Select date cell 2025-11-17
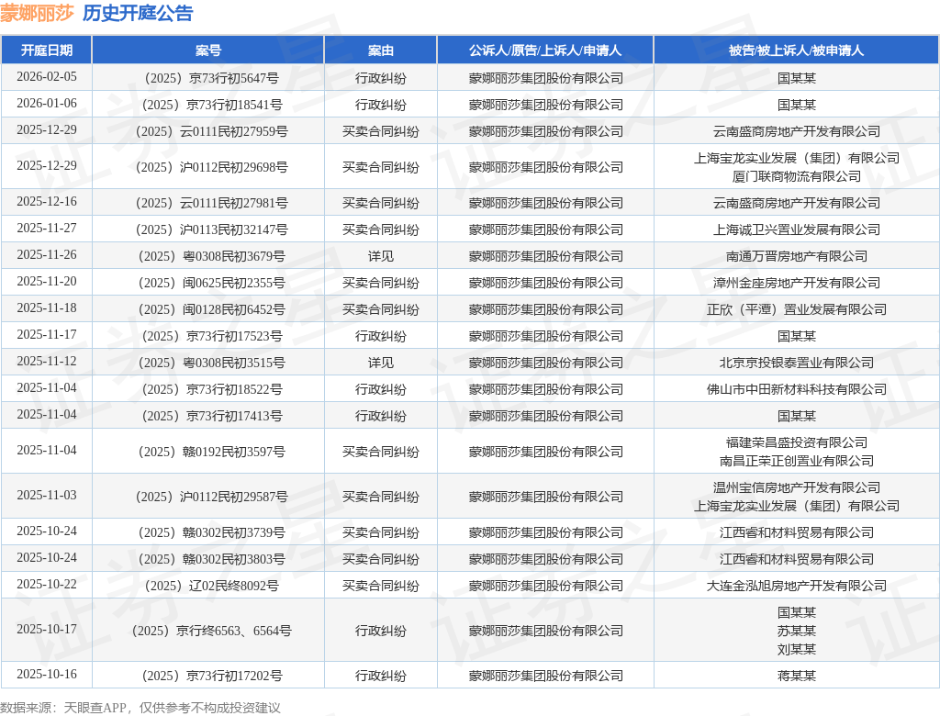Image resolution: width=940 pixels, height=716 pixels. pos(47,335)
